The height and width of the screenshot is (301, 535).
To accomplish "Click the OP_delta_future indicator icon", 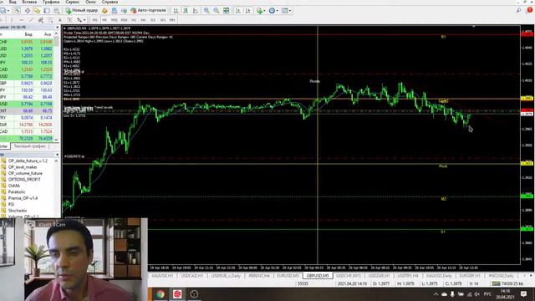I will click(3, 161).
